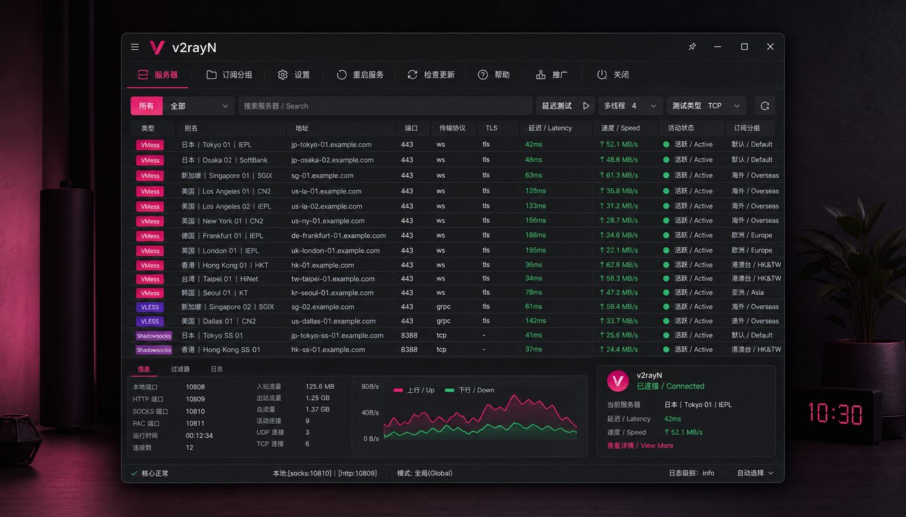Click the Shadowsocks badge of Tokyo SS 01

(154, 336)
